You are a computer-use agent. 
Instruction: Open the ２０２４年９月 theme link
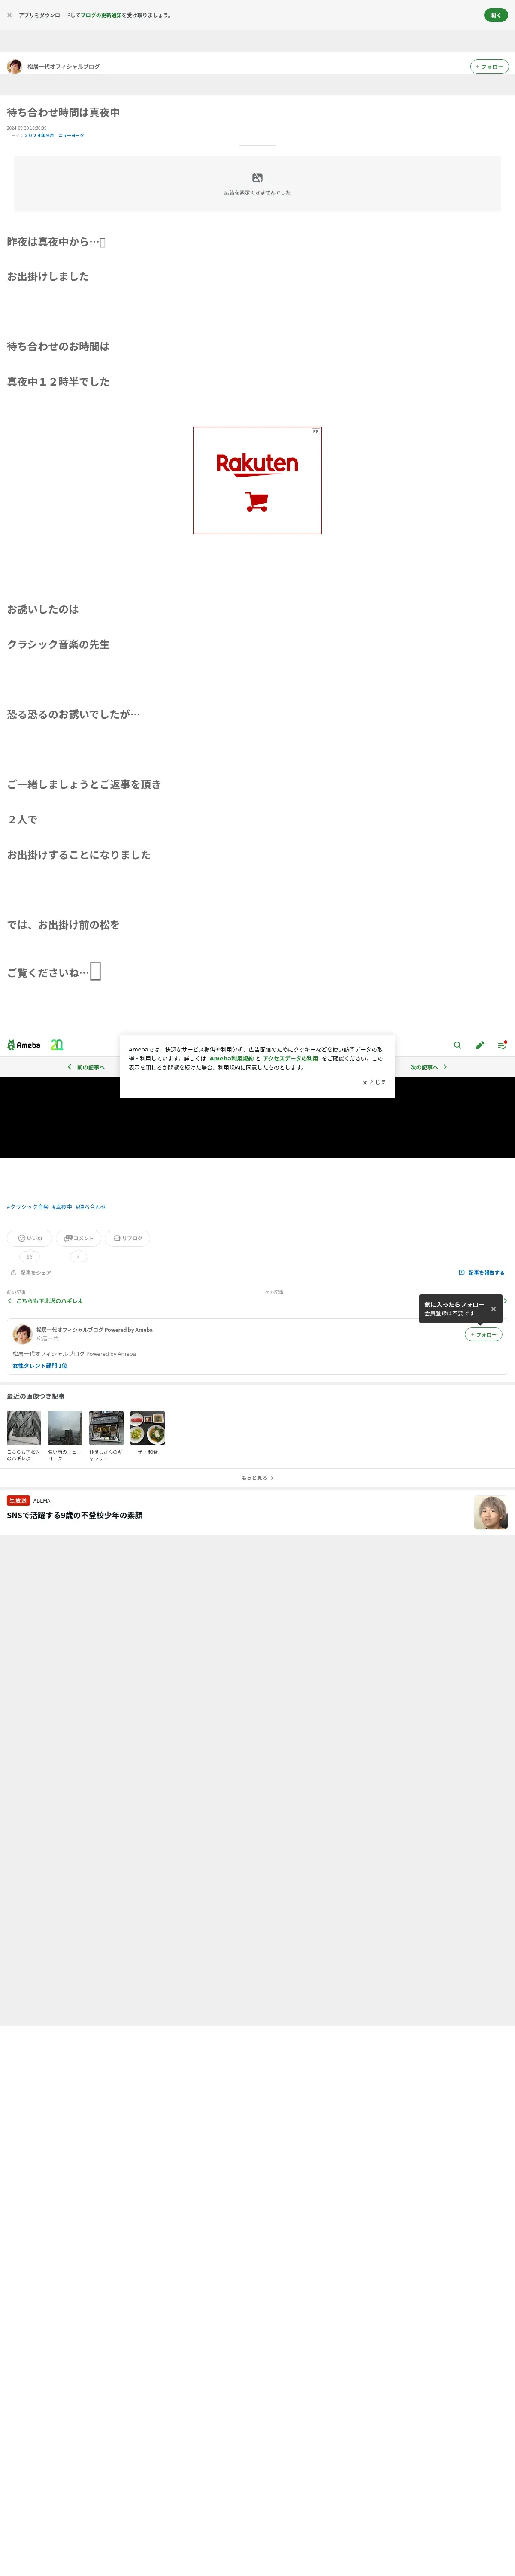39,135
